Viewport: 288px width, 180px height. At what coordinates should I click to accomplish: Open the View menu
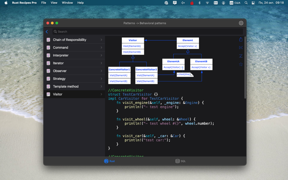54,3
